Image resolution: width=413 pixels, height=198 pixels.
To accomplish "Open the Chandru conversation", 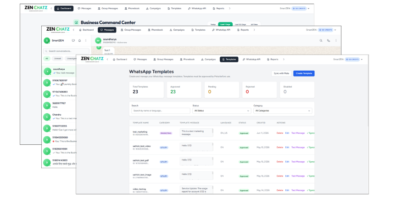I will point(60,116).
